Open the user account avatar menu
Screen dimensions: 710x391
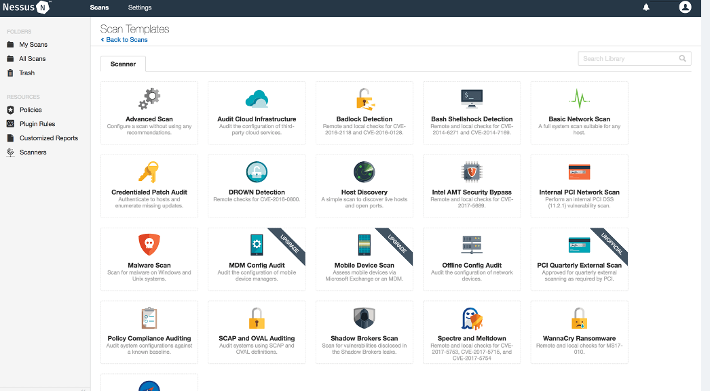tap(685, 7)
